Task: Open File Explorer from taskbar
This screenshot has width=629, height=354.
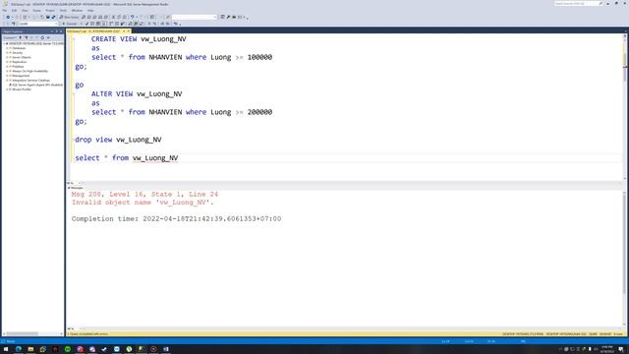Action: pyautogui.click(x=30, y=349)
